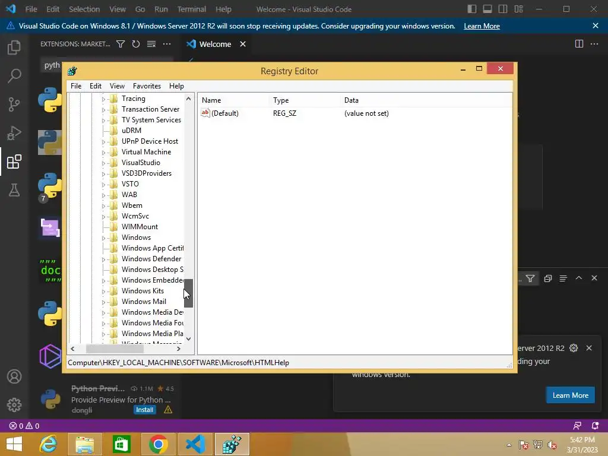Switch to the Welcome tab
The width and height of the screenshot is (608, 456).
[x=215, y=44]
